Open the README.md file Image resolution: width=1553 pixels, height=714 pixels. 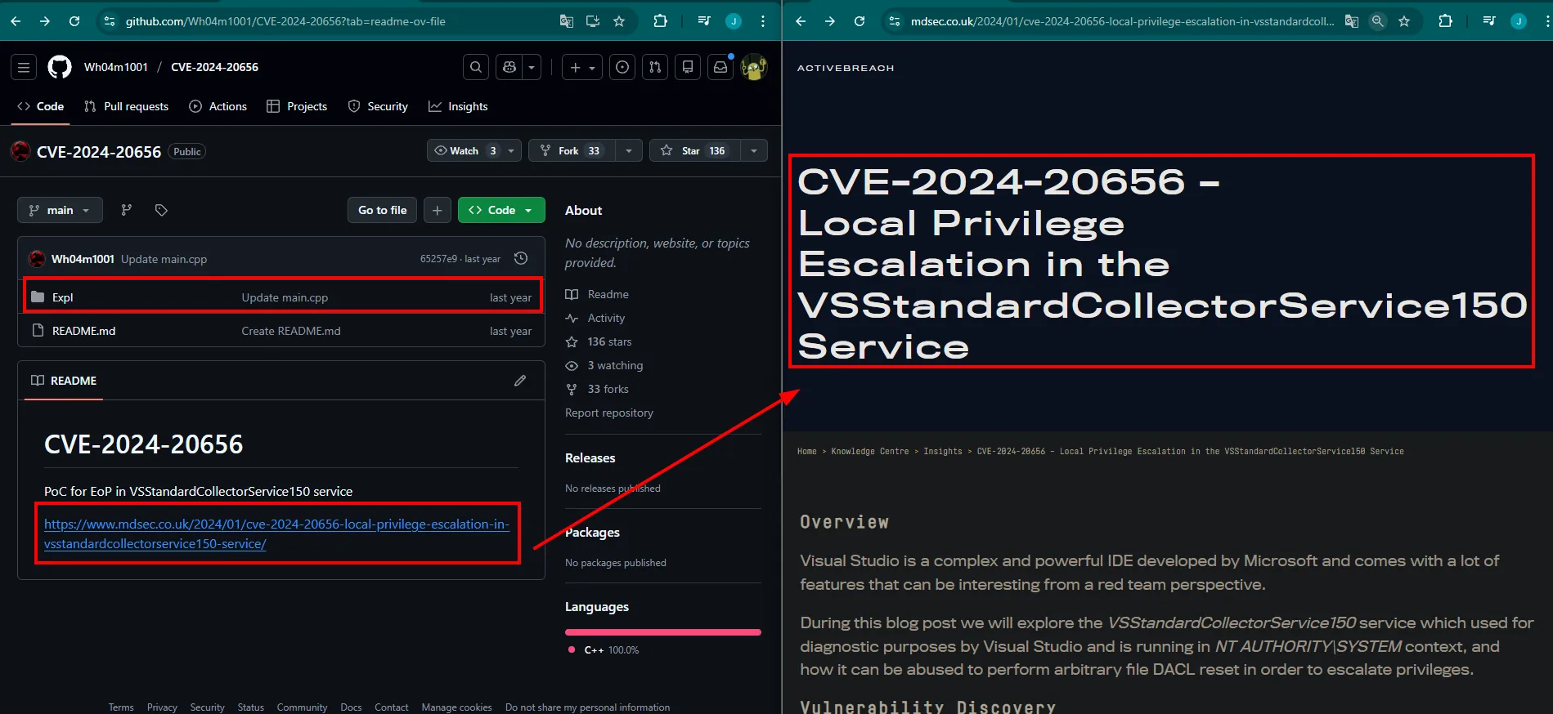click(83, 331)
